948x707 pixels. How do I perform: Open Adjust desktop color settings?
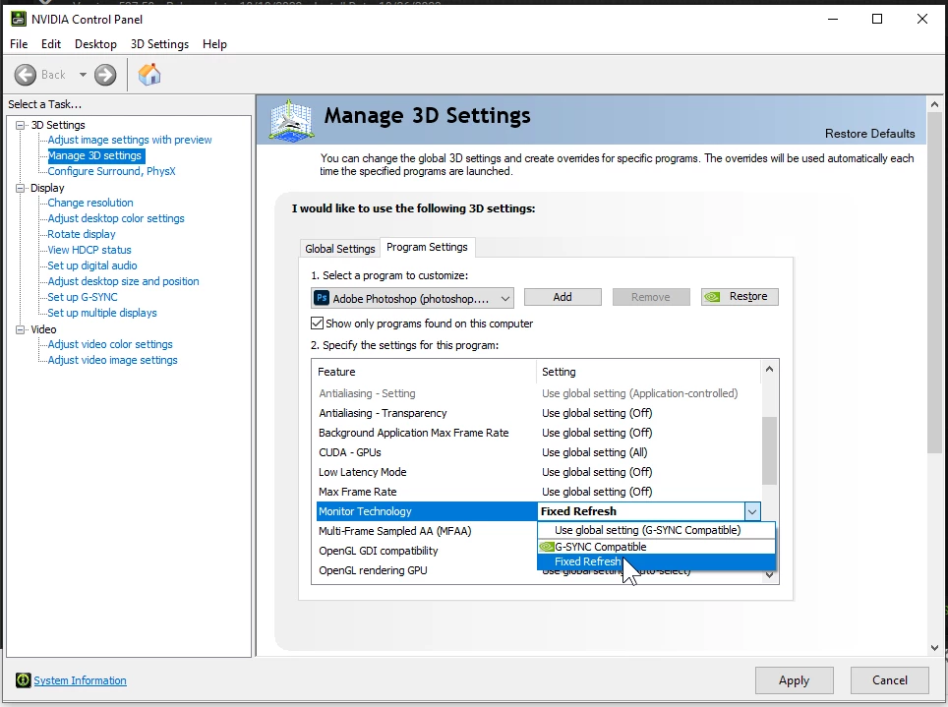point(116,218)
